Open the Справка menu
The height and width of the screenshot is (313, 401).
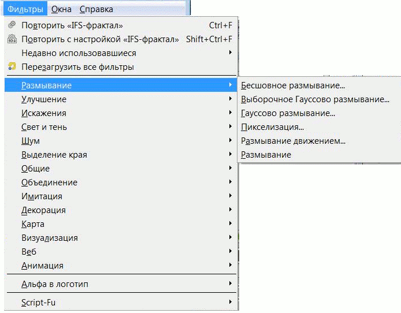(96, 9)
